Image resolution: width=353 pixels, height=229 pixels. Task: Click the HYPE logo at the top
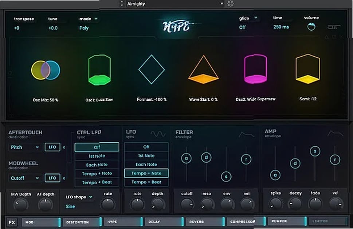coord(177,26)
